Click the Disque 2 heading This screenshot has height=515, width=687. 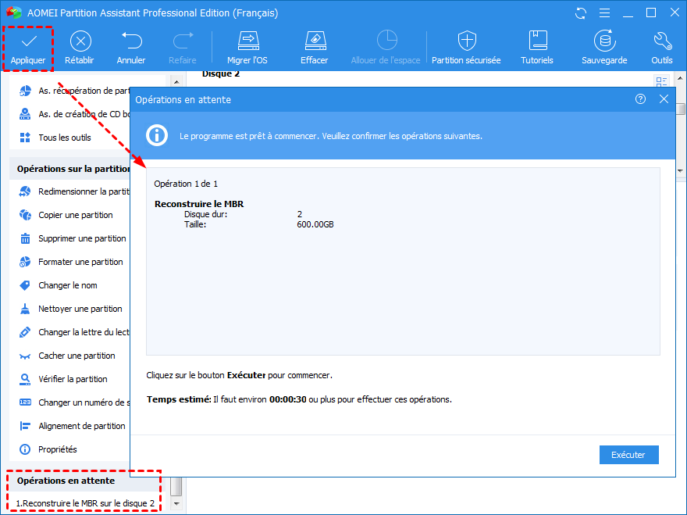221,74
